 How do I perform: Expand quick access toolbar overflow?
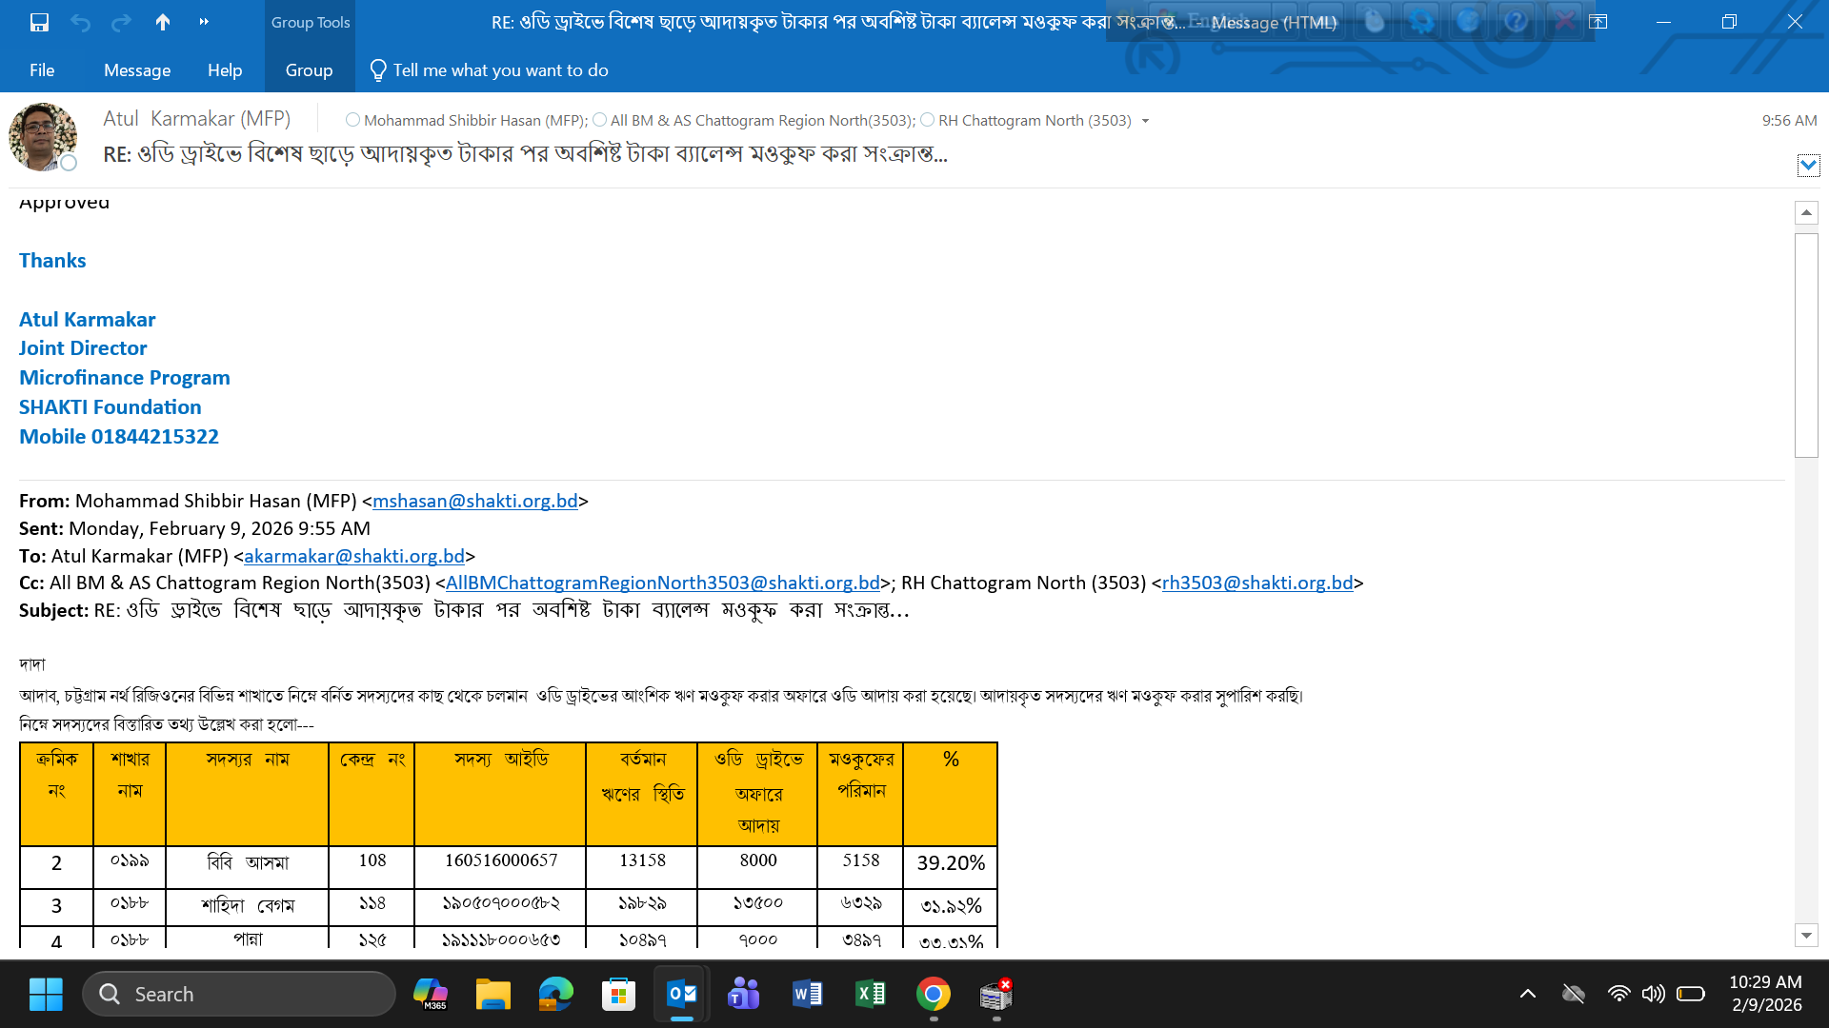(204, 22)
